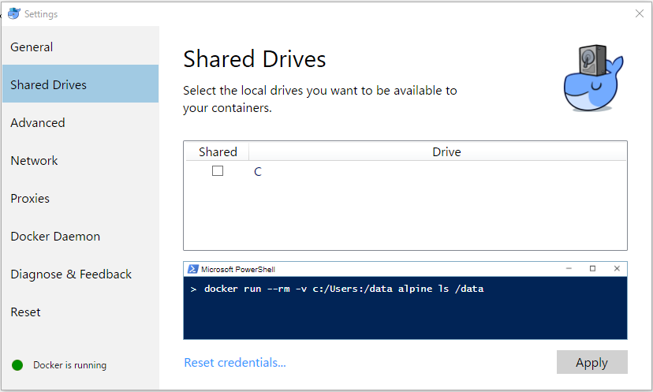
Task: Click the Shared column header
Action: click(218, 151)
